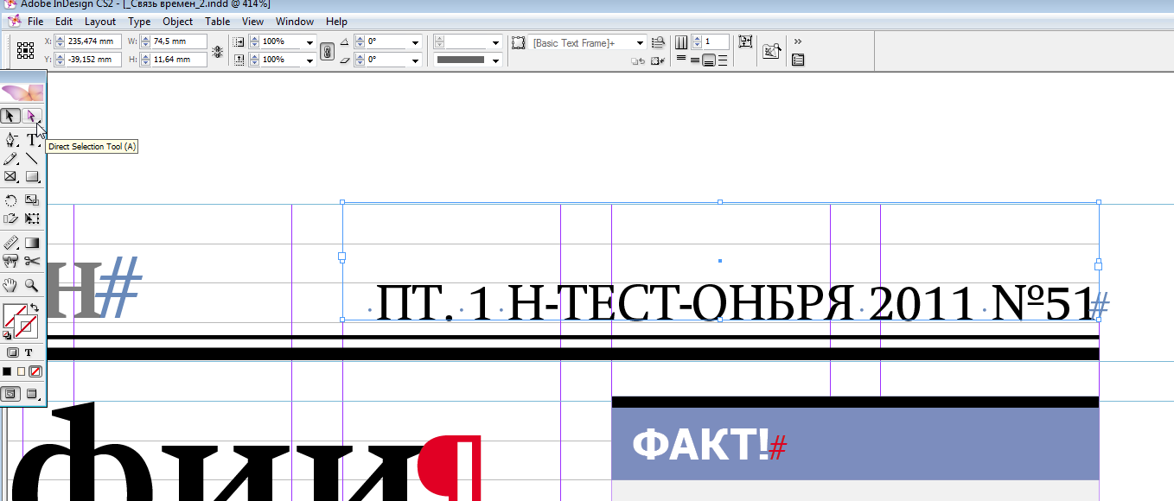Justify text vertically in frame

tap(723, 60)
